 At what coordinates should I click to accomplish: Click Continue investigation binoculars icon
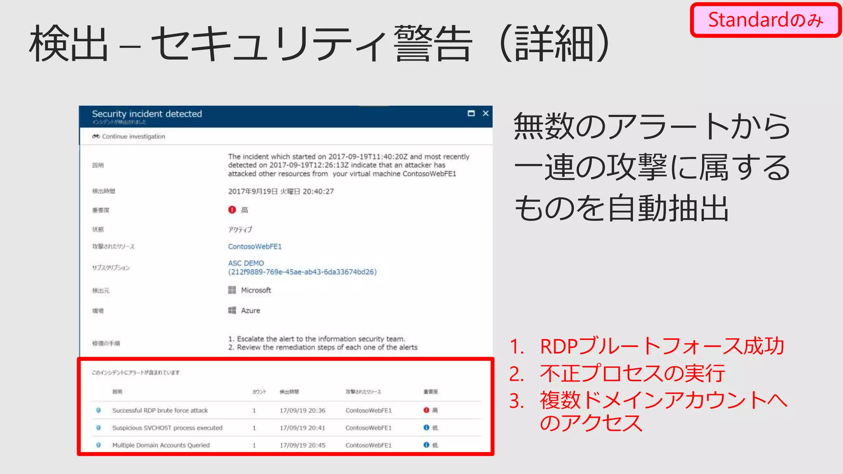(96, 136)
